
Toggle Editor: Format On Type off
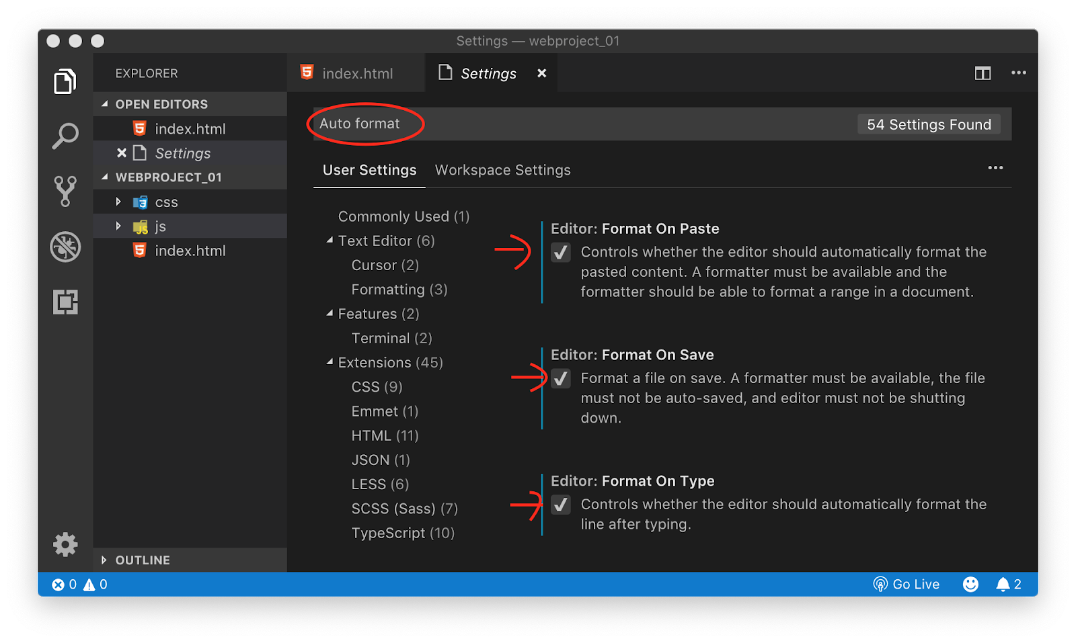(x=561, y=505)
